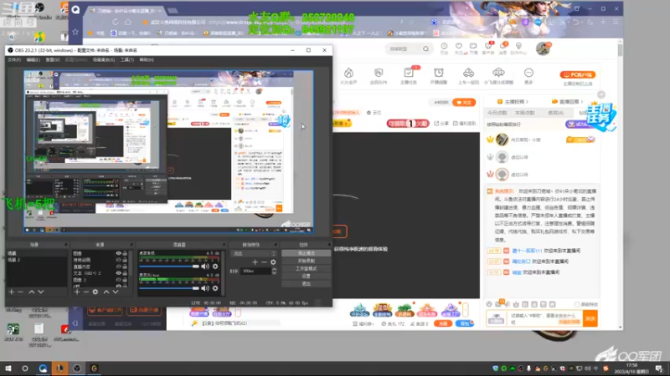Move the selected scene down in OBS
Image resolution: width=670 pixels, height=376 pixels.
[41, 292]
